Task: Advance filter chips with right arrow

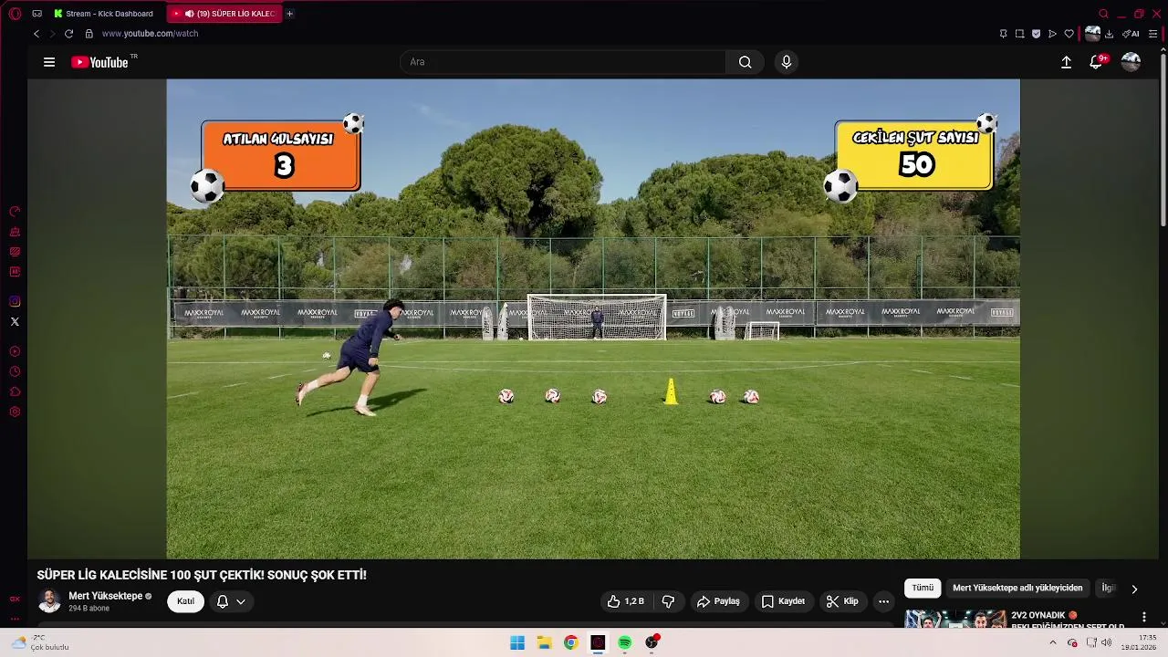Action: click(x=1134, y=589)
